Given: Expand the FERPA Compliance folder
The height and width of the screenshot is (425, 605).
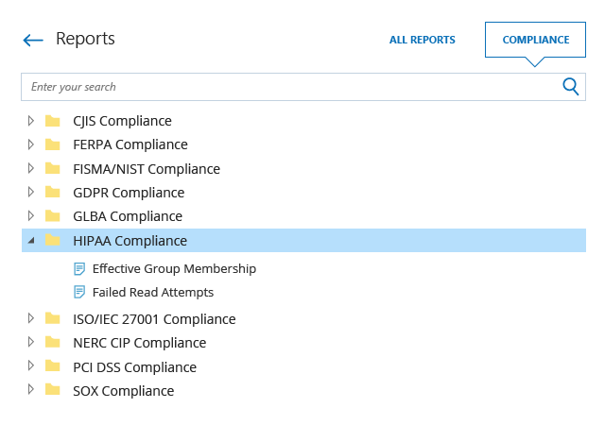Looking at the screenshot, I should (x=31, y=144).
